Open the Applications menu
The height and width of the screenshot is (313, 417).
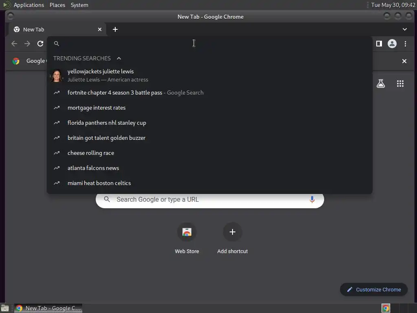pos(29,5)
